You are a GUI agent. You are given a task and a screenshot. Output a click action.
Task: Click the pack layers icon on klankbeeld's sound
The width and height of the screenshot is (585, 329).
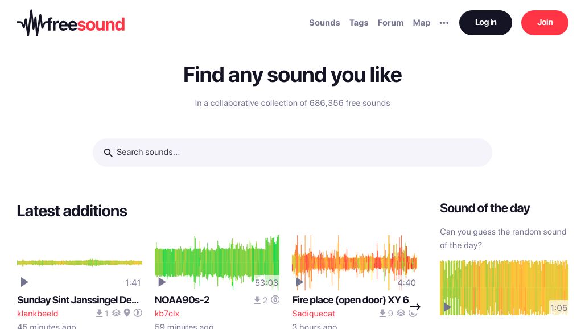tap(117, 313)
